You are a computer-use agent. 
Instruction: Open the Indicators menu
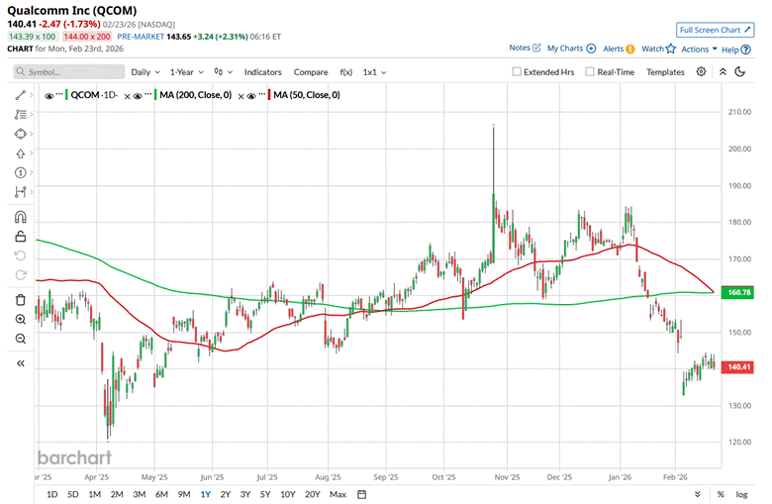coord(262,72)
